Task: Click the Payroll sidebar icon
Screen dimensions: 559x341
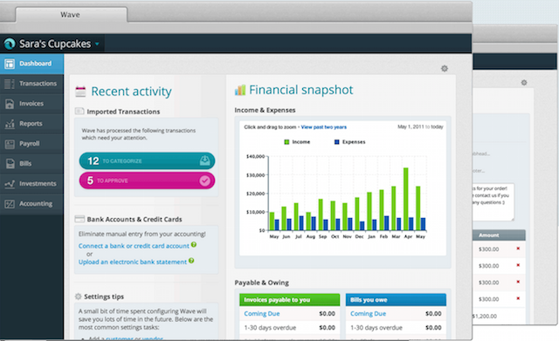Action: pos(10,144)
